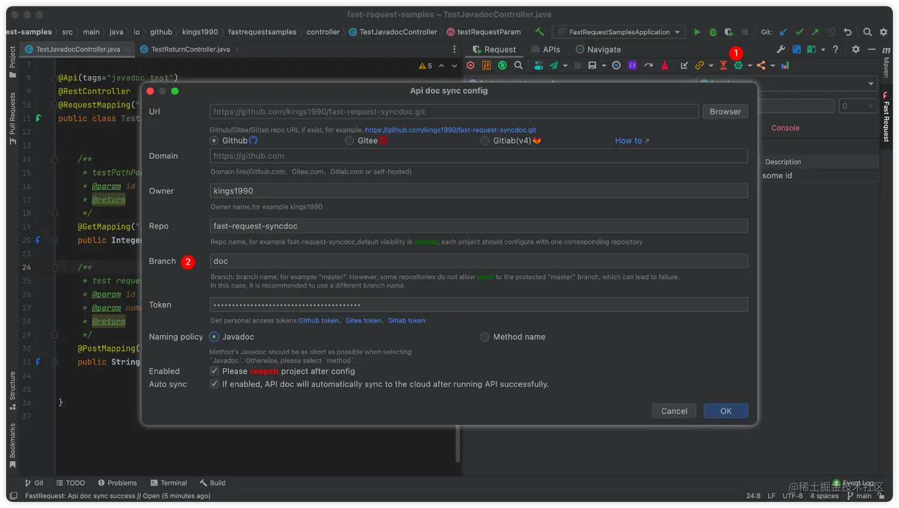Choose Javadoc naming policy

214,337
